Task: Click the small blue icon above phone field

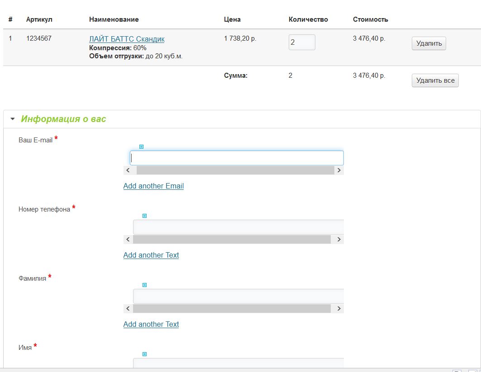Action: click(x=144, y=216)
